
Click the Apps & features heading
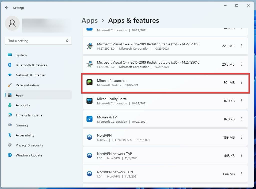pyautogui.click(x=133, y=21)
